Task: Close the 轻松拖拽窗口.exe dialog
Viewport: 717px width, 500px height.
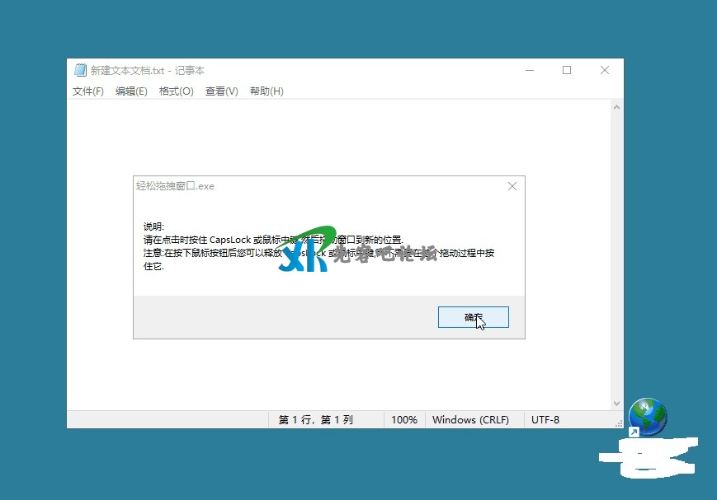Action: [x=512, y=187]
